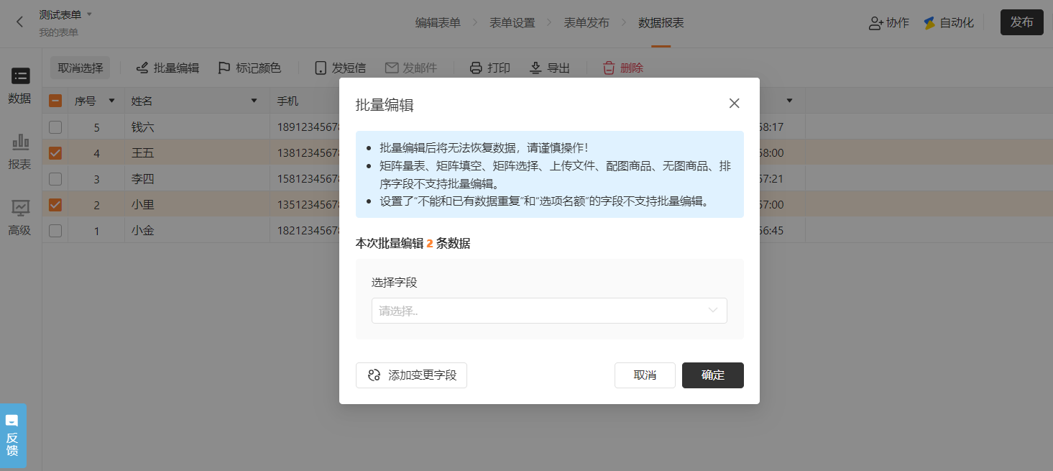Click the 序号 cell showing 5
This screenshot has width=1053, height=471.
click(x=96, y=127)
